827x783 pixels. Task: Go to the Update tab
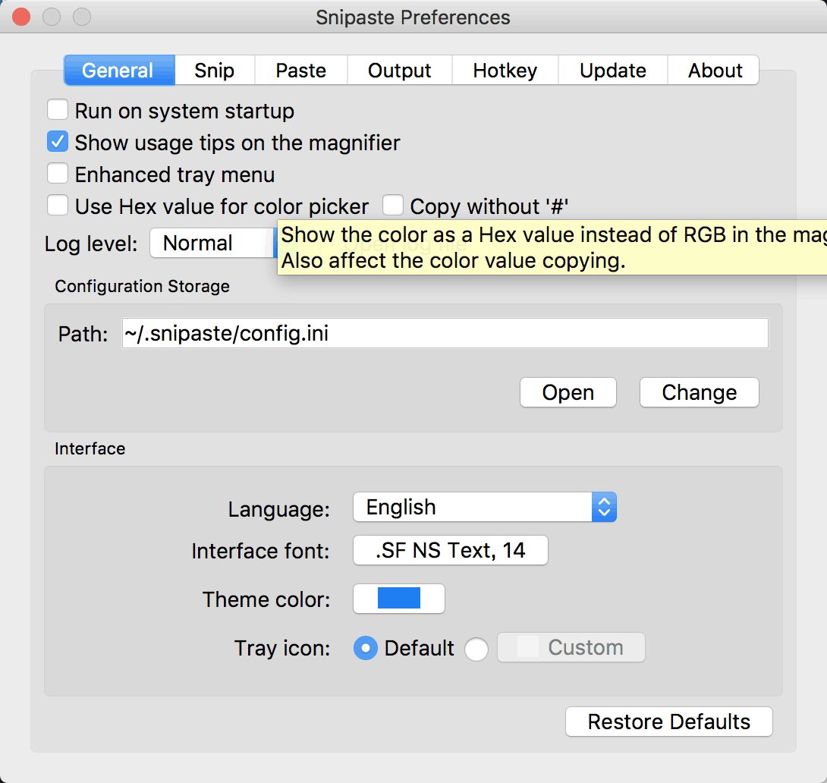613,70
